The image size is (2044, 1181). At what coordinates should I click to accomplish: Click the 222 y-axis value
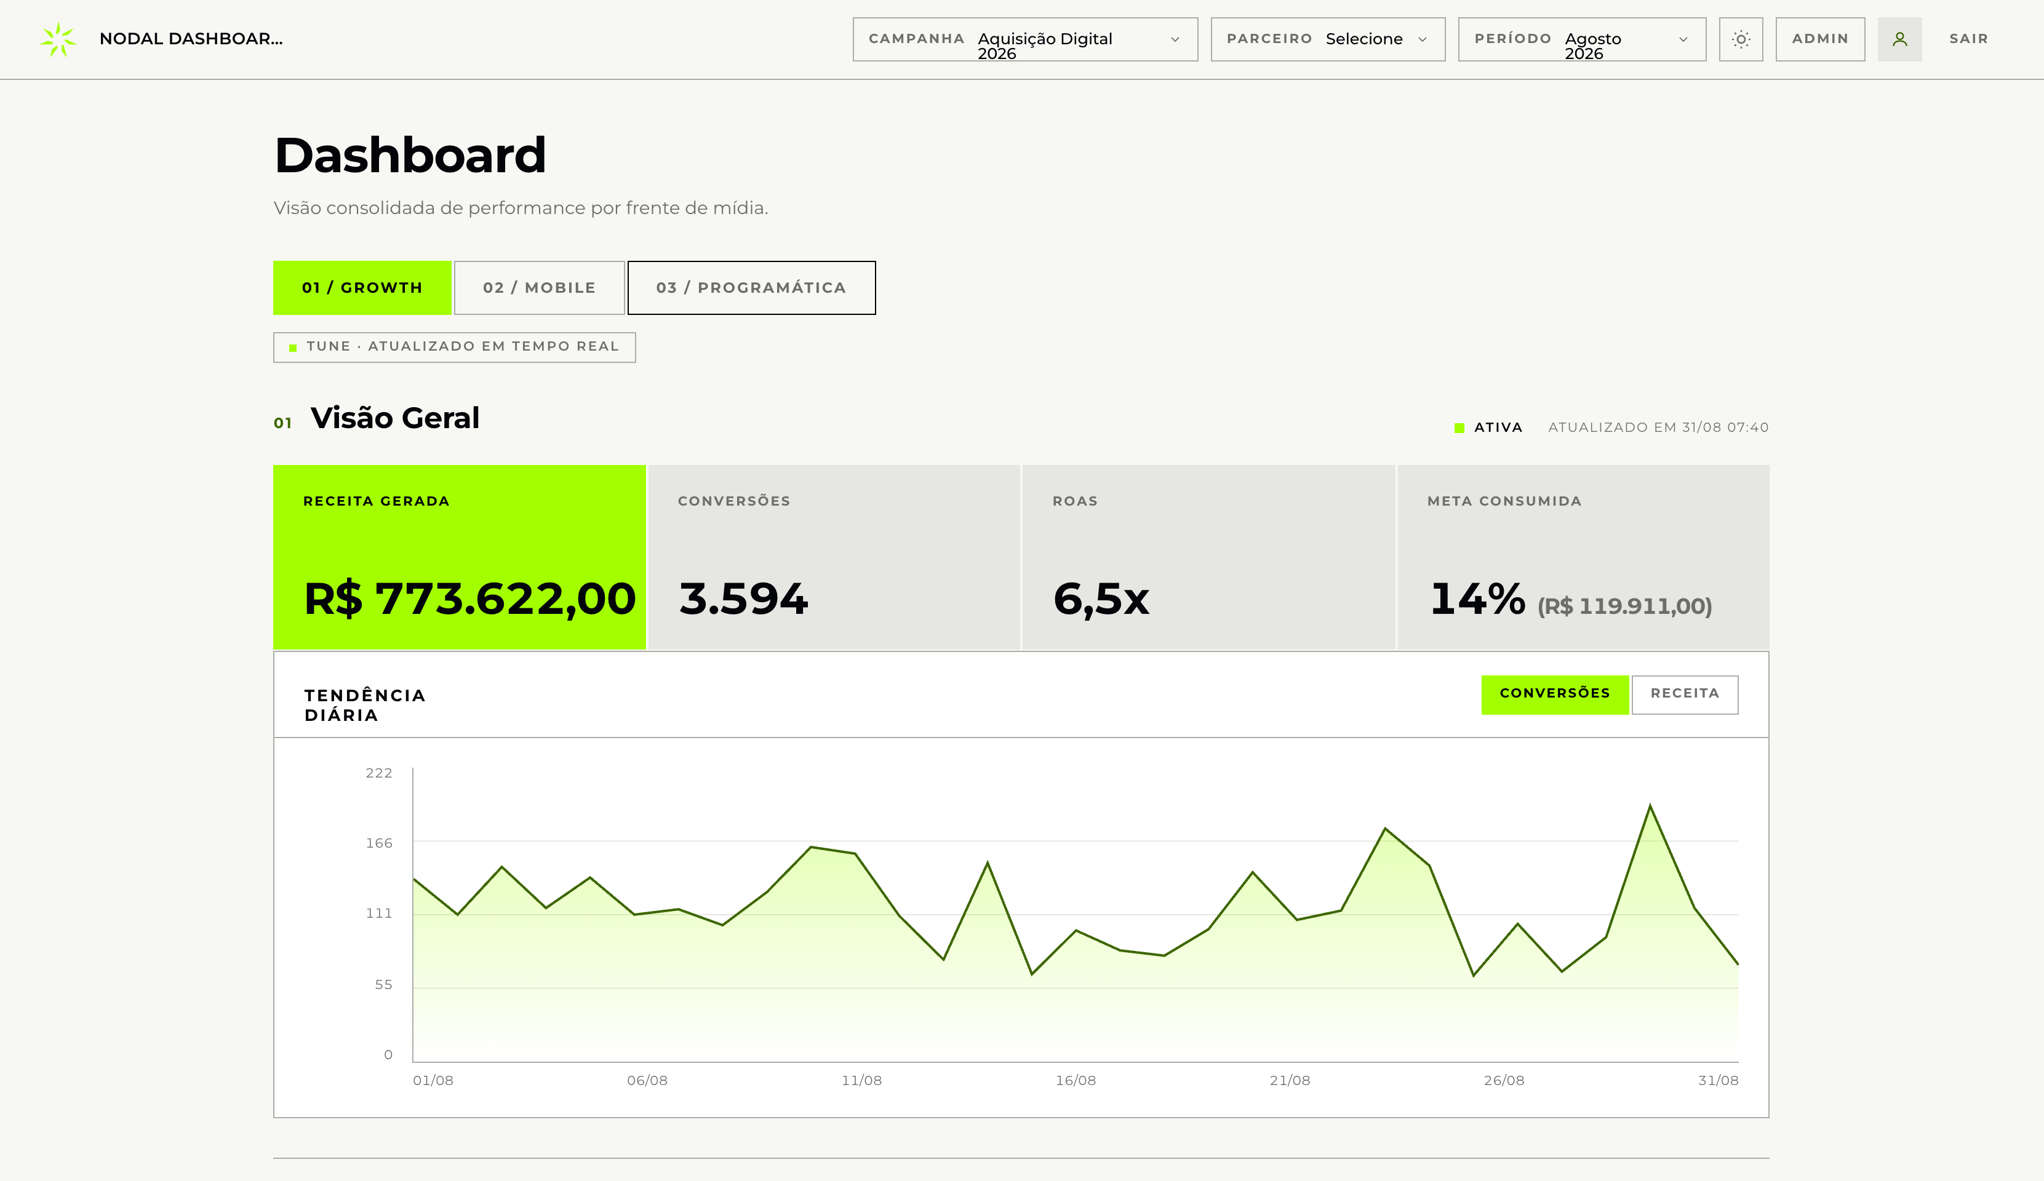[379, 773]
